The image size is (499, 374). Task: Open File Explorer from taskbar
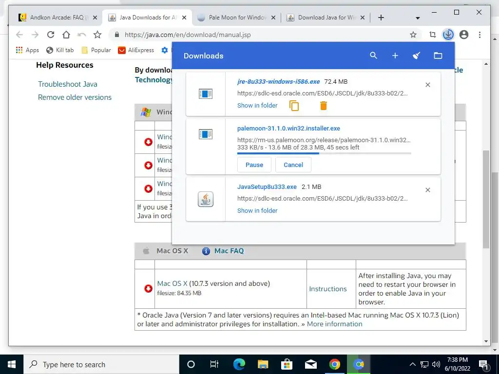point(263,364)
